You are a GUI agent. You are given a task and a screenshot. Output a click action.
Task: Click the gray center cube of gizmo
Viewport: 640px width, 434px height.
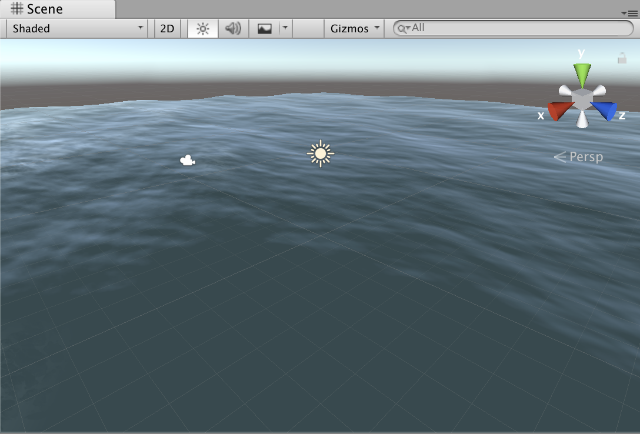[x=582, y=99]
